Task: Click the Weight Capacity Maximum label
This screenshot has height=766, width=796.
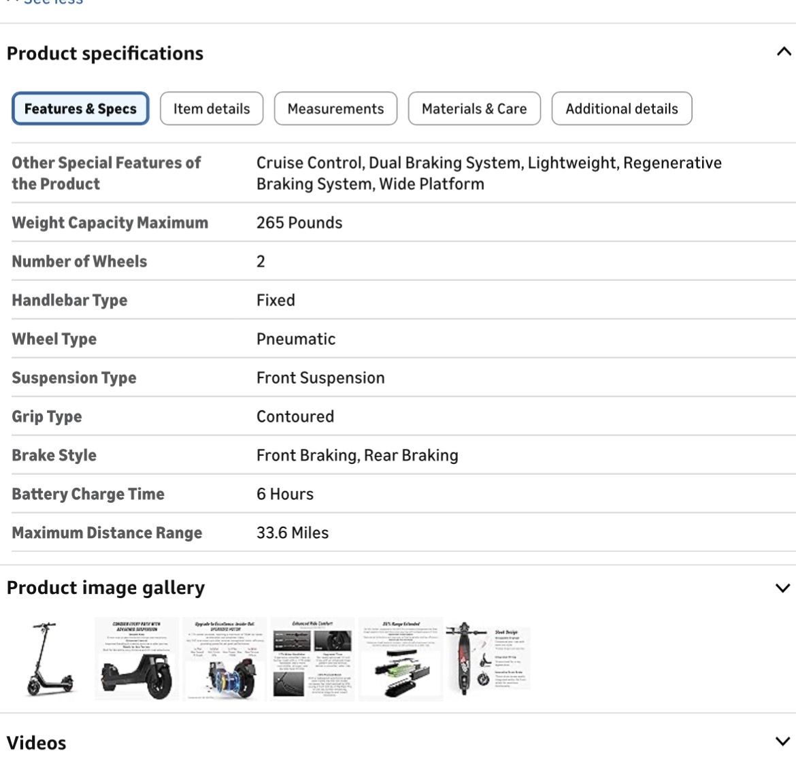Action: pyautogui.click(x=110, y=222)
